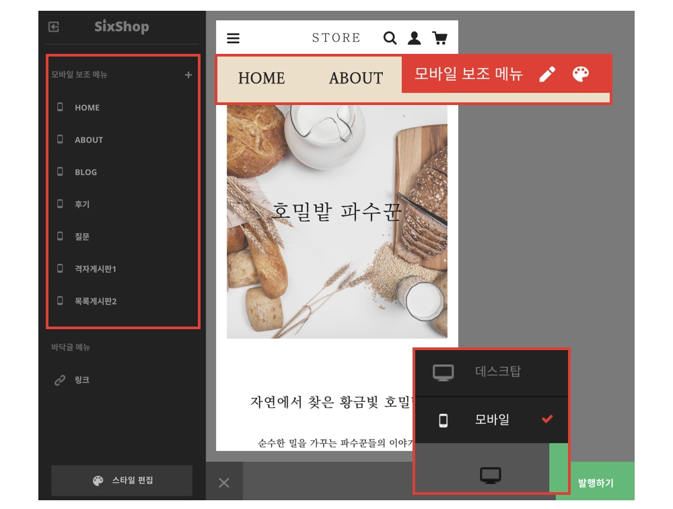Select 모바일 view mode option

click(492, 420)
